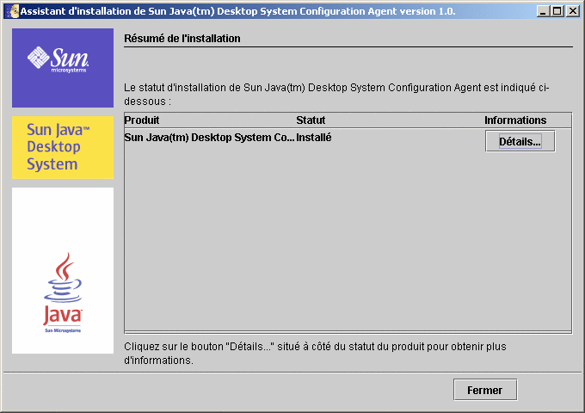Click the Sun Java Desktop System banner

pos(63,147)
